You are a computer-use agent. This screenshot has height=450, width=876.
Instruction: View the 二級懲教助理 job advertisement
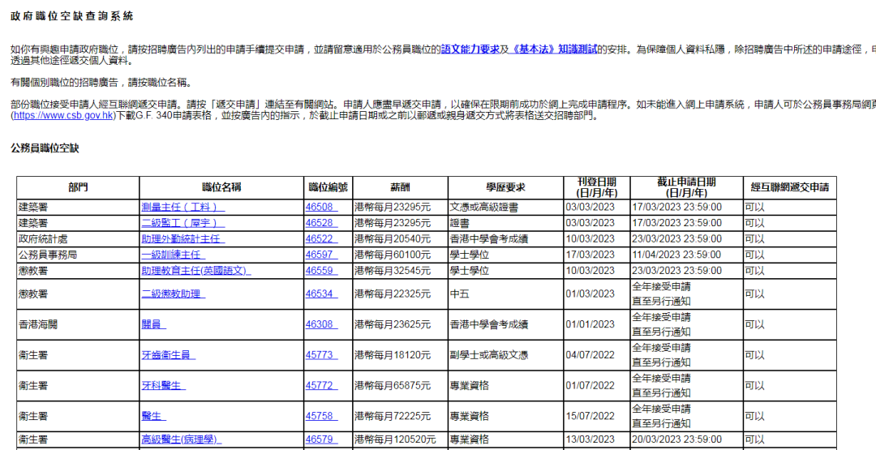pos(173,294)
